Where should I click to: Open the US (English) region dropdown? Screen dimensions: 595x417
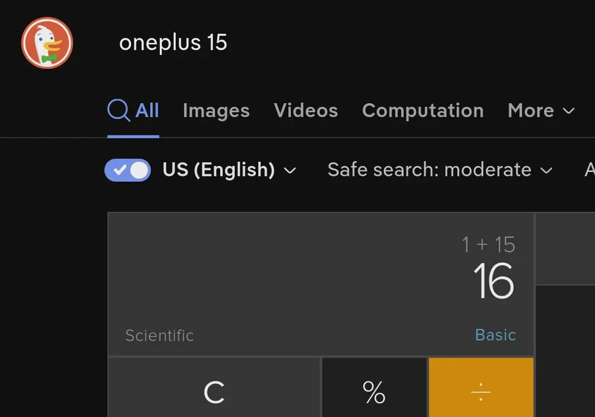click(x=229, y=170)
